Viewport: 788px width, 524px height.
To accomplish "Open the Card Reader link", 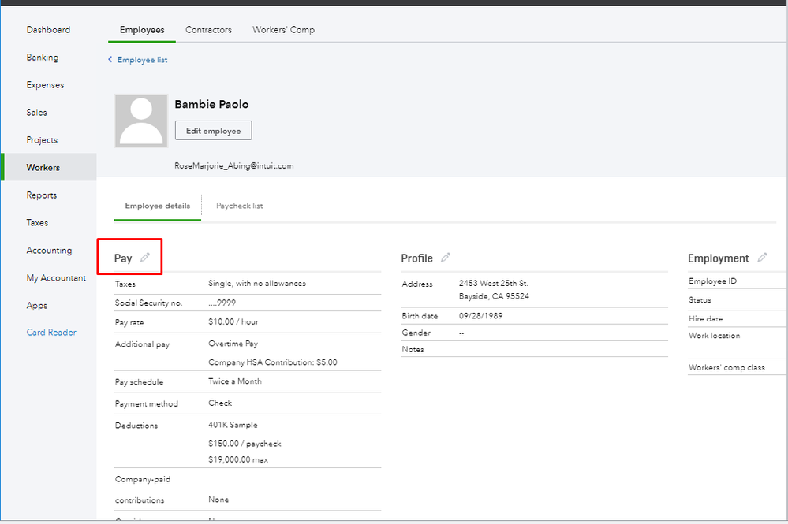I will [x=51, y=333].
